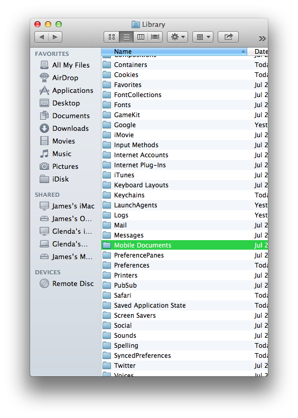The height and width of the screenshot is (418, 298).
Task: Sort by the Name column header
Action: pyautogui.click(x=174, y=51)
